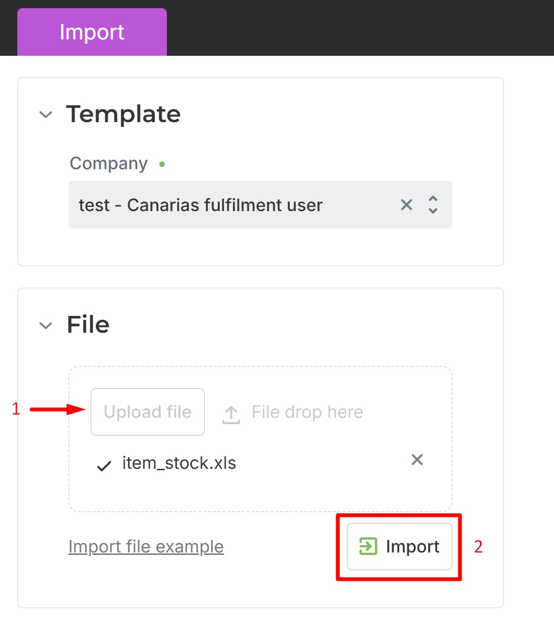
Task: Click the Template section heading
Action: [x=124, y=114]
